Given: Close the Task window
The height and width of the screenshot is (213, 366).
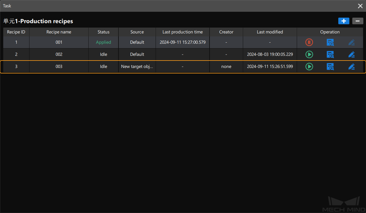Looking at the screenshot, I should pos(360,6).
